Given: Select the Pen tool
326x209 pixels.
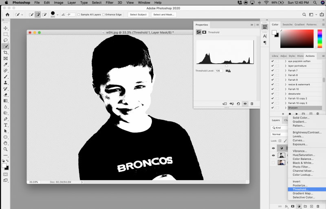Looking at the screenshot, I should point(6,119).
